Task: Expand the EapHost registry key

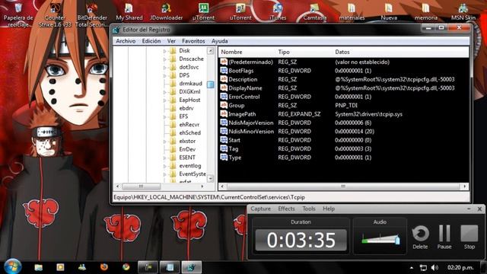Action: pyautogui.click(x=165, y=100)
